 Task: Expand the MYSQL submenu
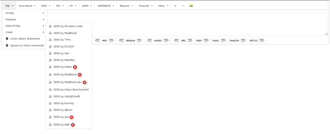[25, 13]
